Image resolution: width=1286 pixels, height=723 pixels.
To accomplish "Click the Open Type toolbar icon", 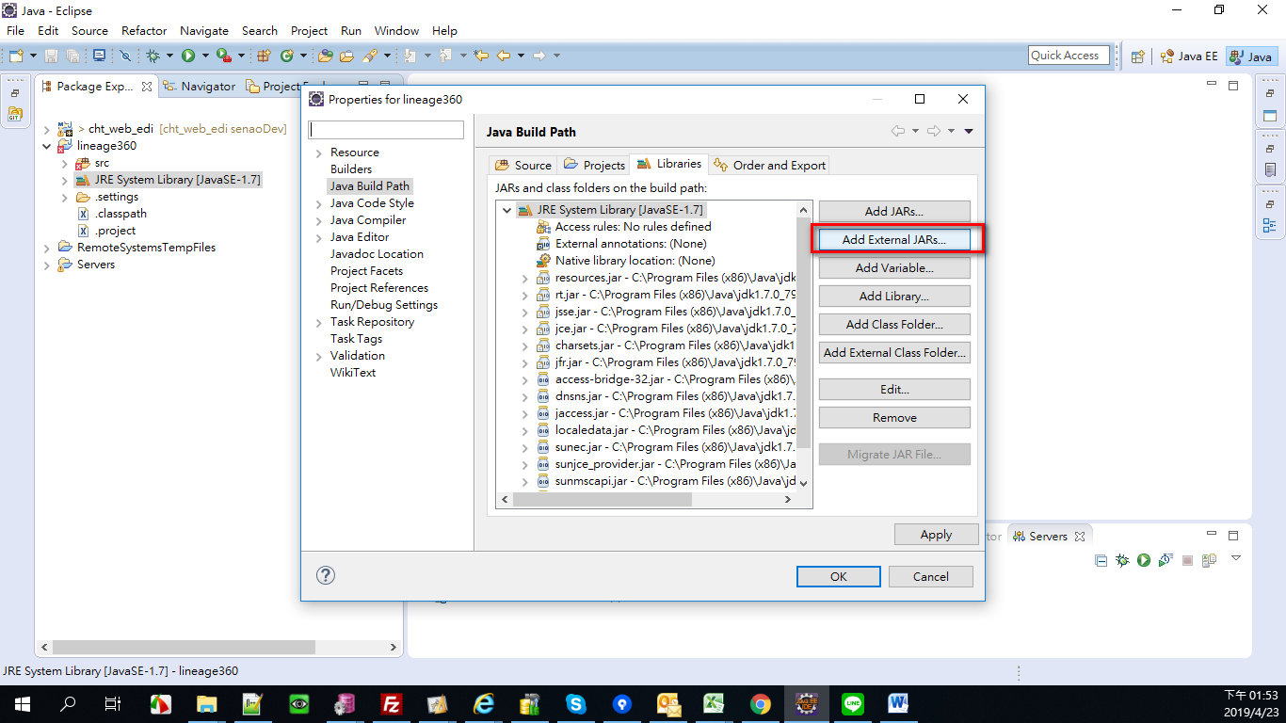I will click(326, 56).
